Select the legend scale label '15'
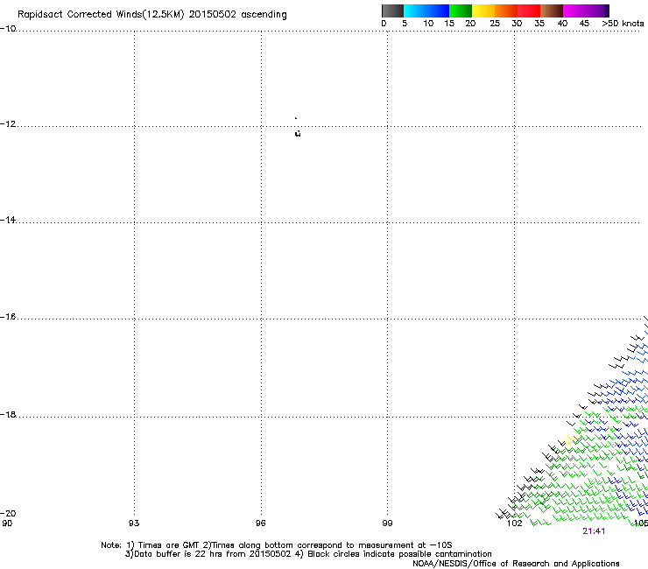Image resolution: width=648 pixels, height=569 pixels. tap(449, 24)
